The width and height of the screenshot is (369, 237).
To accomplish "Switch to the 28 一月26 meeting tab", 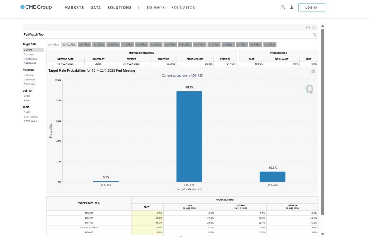I will coord(85,45).
